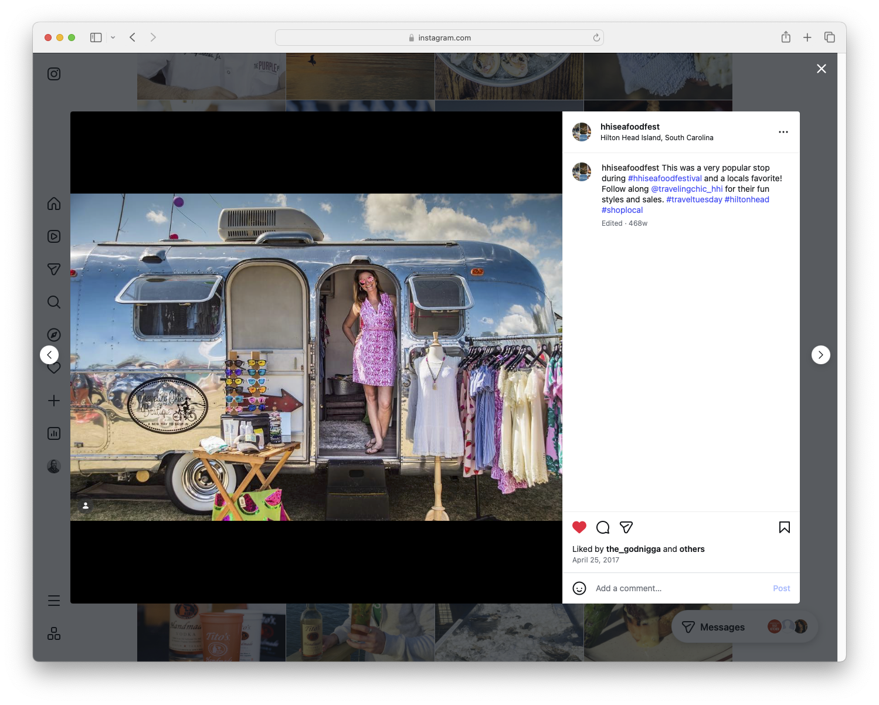Open post options via the three-dot menu
This screenshot has height=705, width=879.
coord(783,132)
